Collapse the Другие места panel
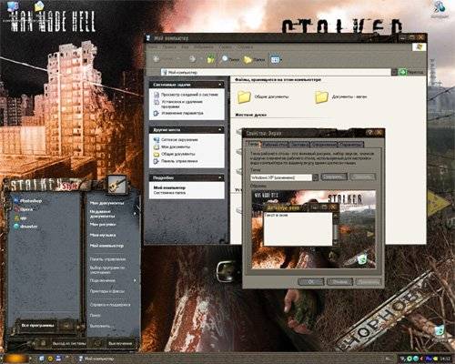455x364 pixels. [x=220, y=129]
